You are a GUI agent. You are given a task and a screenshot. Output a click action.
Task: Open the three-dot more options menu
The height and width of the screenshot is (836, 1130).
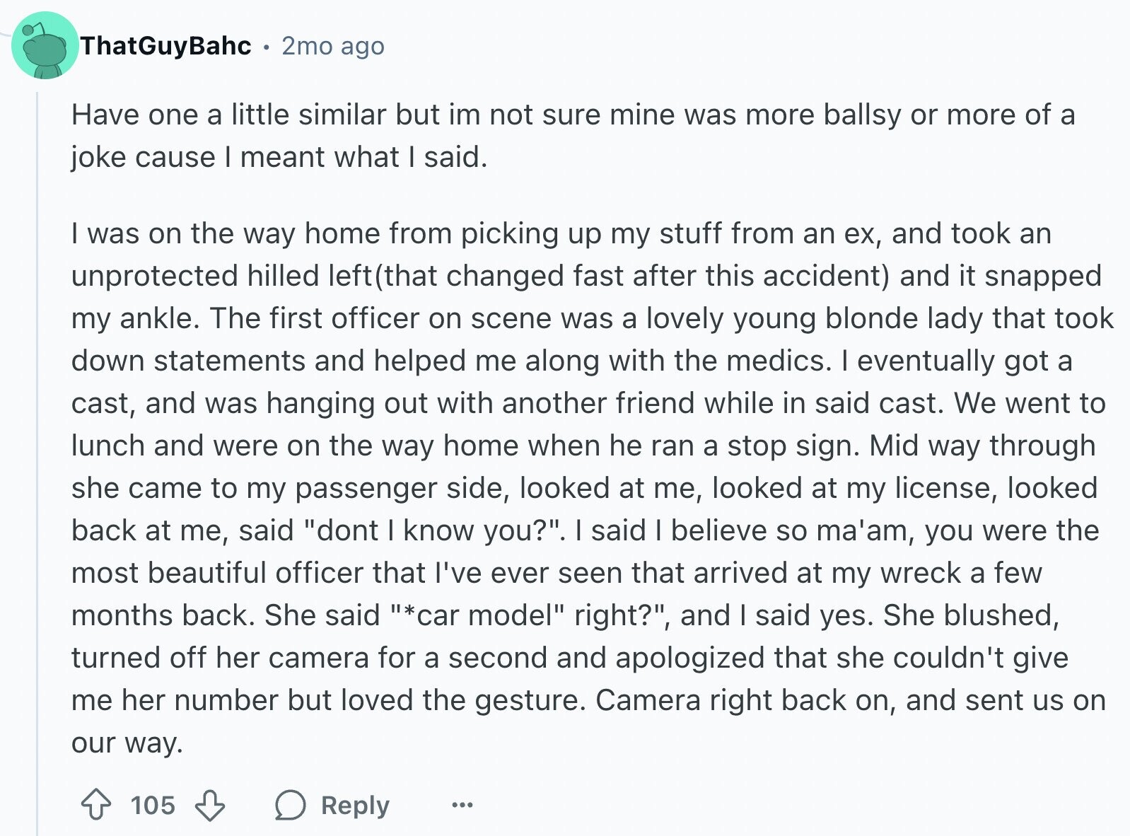pyautogui.click(x=462, y=805)
